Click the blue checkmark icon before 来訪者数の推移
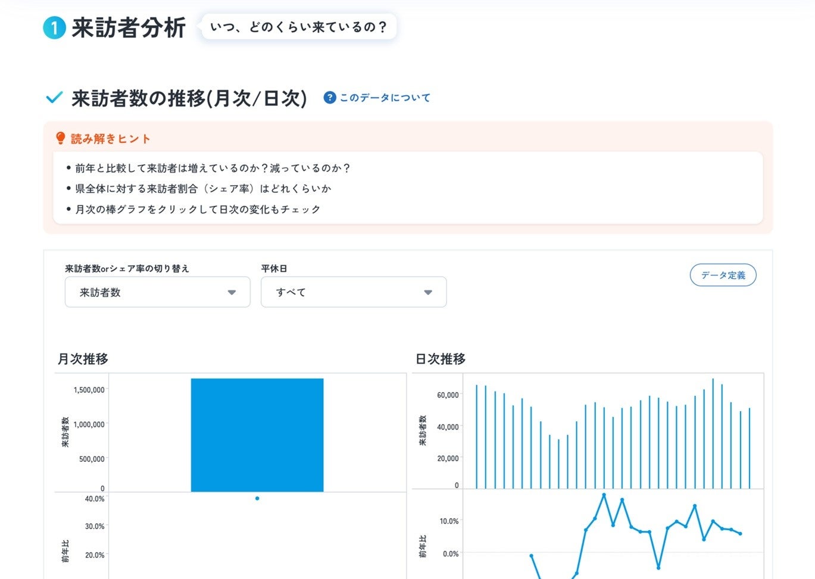This screenshot has height=579, width=815. point(54,97)
